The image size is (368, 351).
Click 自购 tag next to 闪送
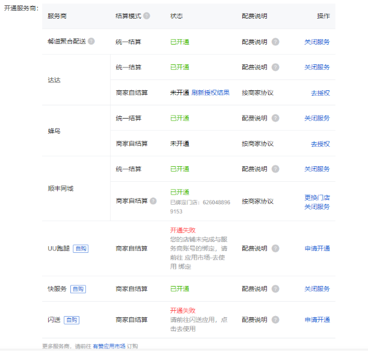(72, 320)
